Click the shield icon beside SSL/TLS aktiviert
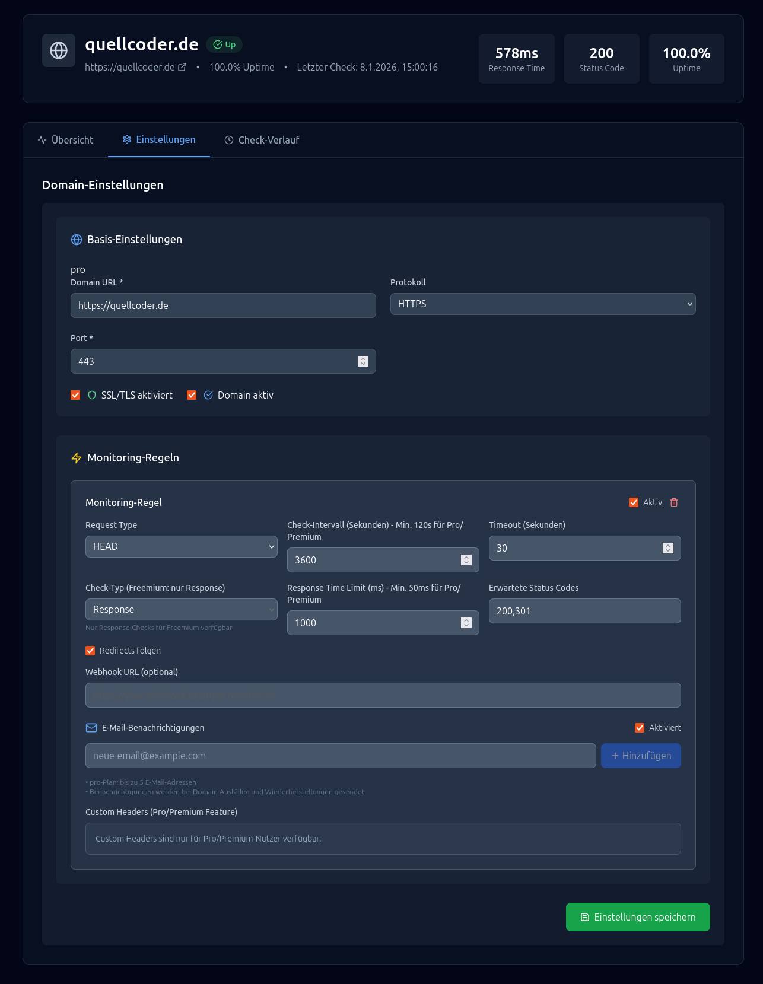 pyautogui.click(x=92, y=395)
